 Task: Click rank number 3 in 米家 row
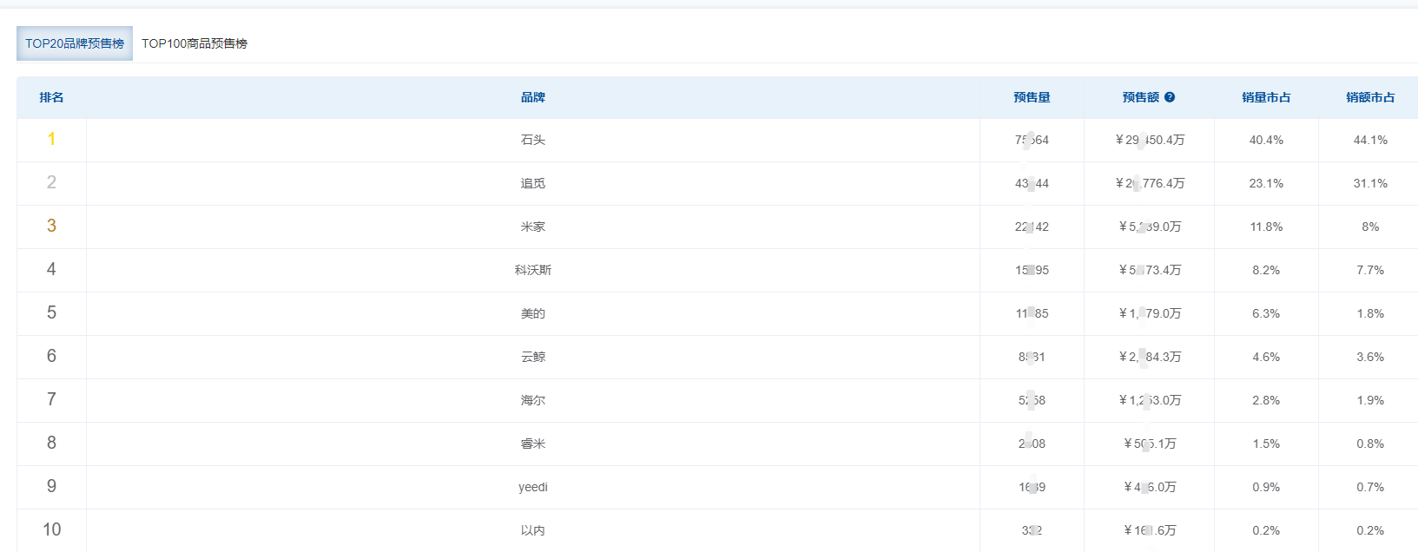[x=51, y=226]
